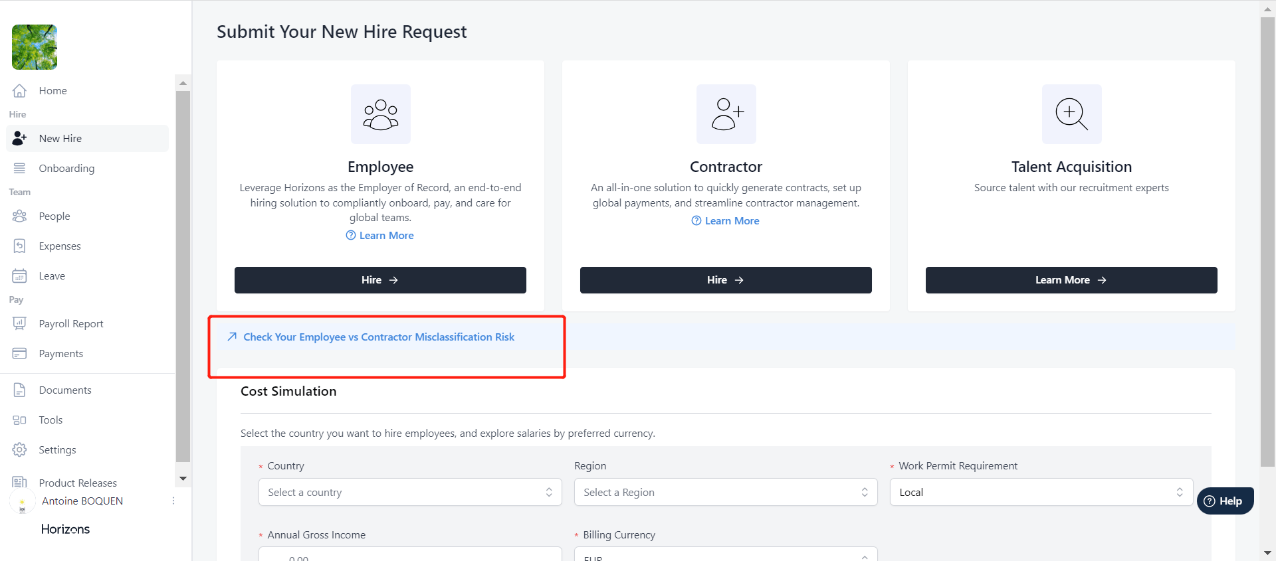Click the Tools icon in sidebar
Image resolution: width=1276 pixels, height=561 pixels.
point(20,420)
